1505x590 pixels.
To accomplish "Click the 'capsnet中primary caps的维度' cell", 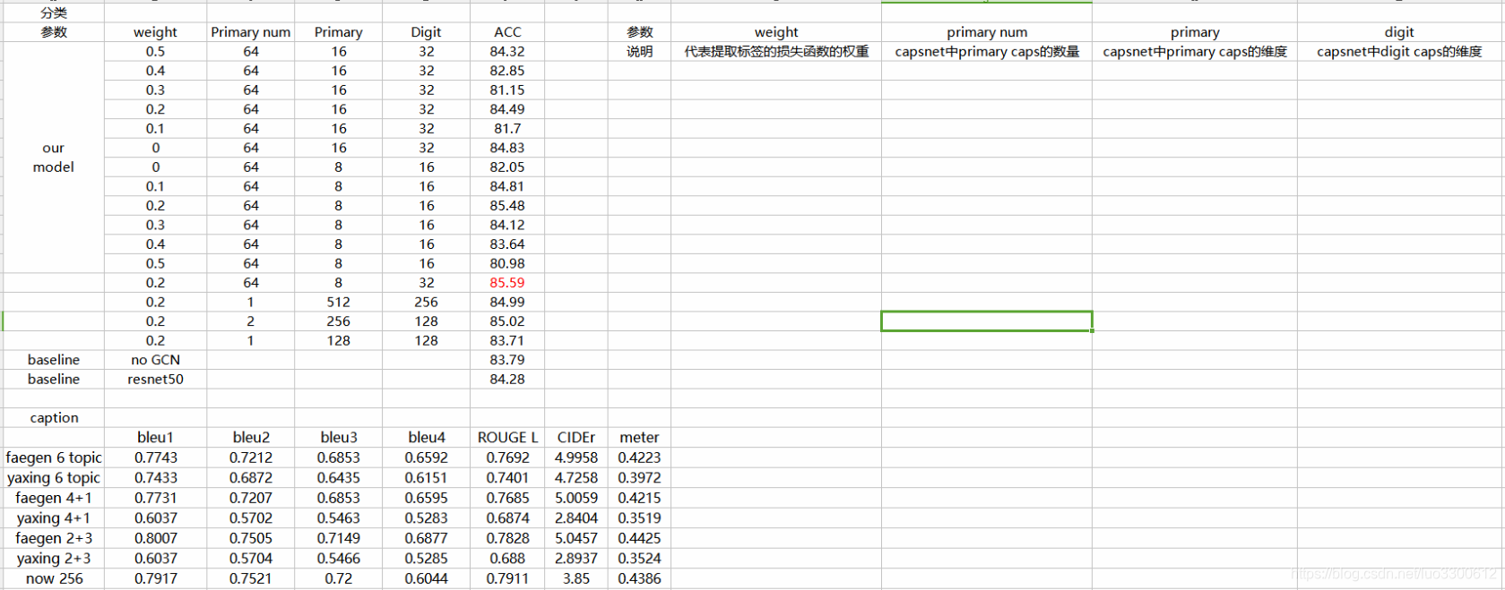I will click(x=1195, y=52).
